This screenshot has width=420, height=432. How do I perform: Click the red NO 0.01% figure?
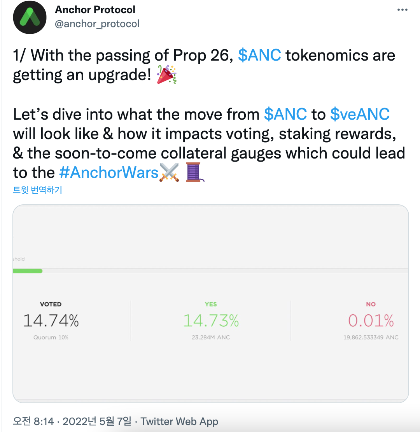371,321
